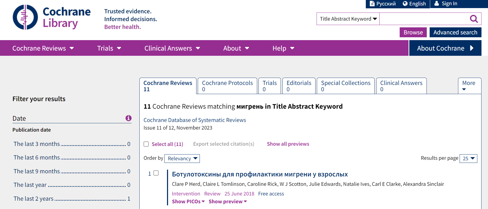Change the Results per page dropdown

pos(468,158)
